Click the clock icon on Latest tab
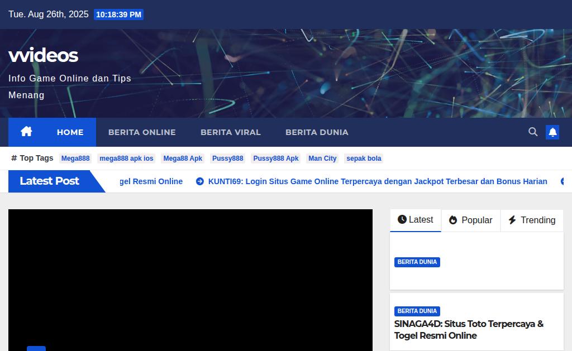Viewport: 572px width, 351px height. tap(402, 219)
